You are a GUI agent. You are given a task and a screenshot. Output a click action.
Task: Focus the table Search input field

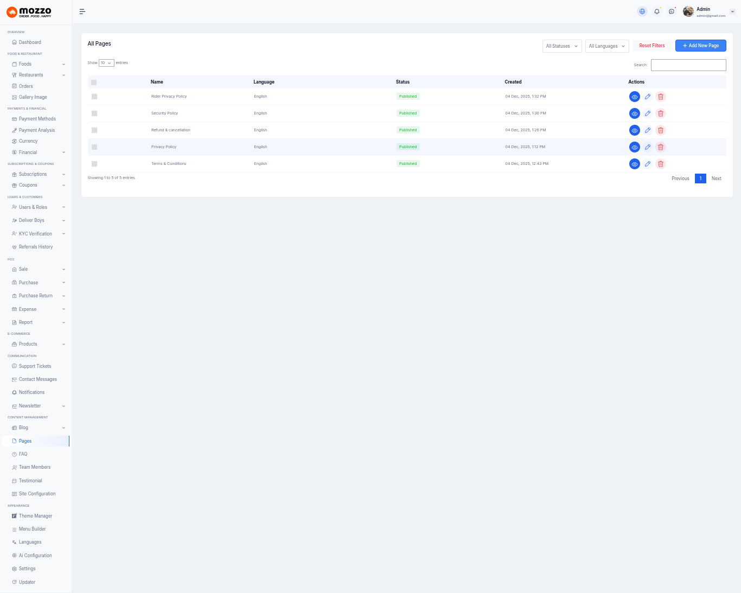(688, 65)
